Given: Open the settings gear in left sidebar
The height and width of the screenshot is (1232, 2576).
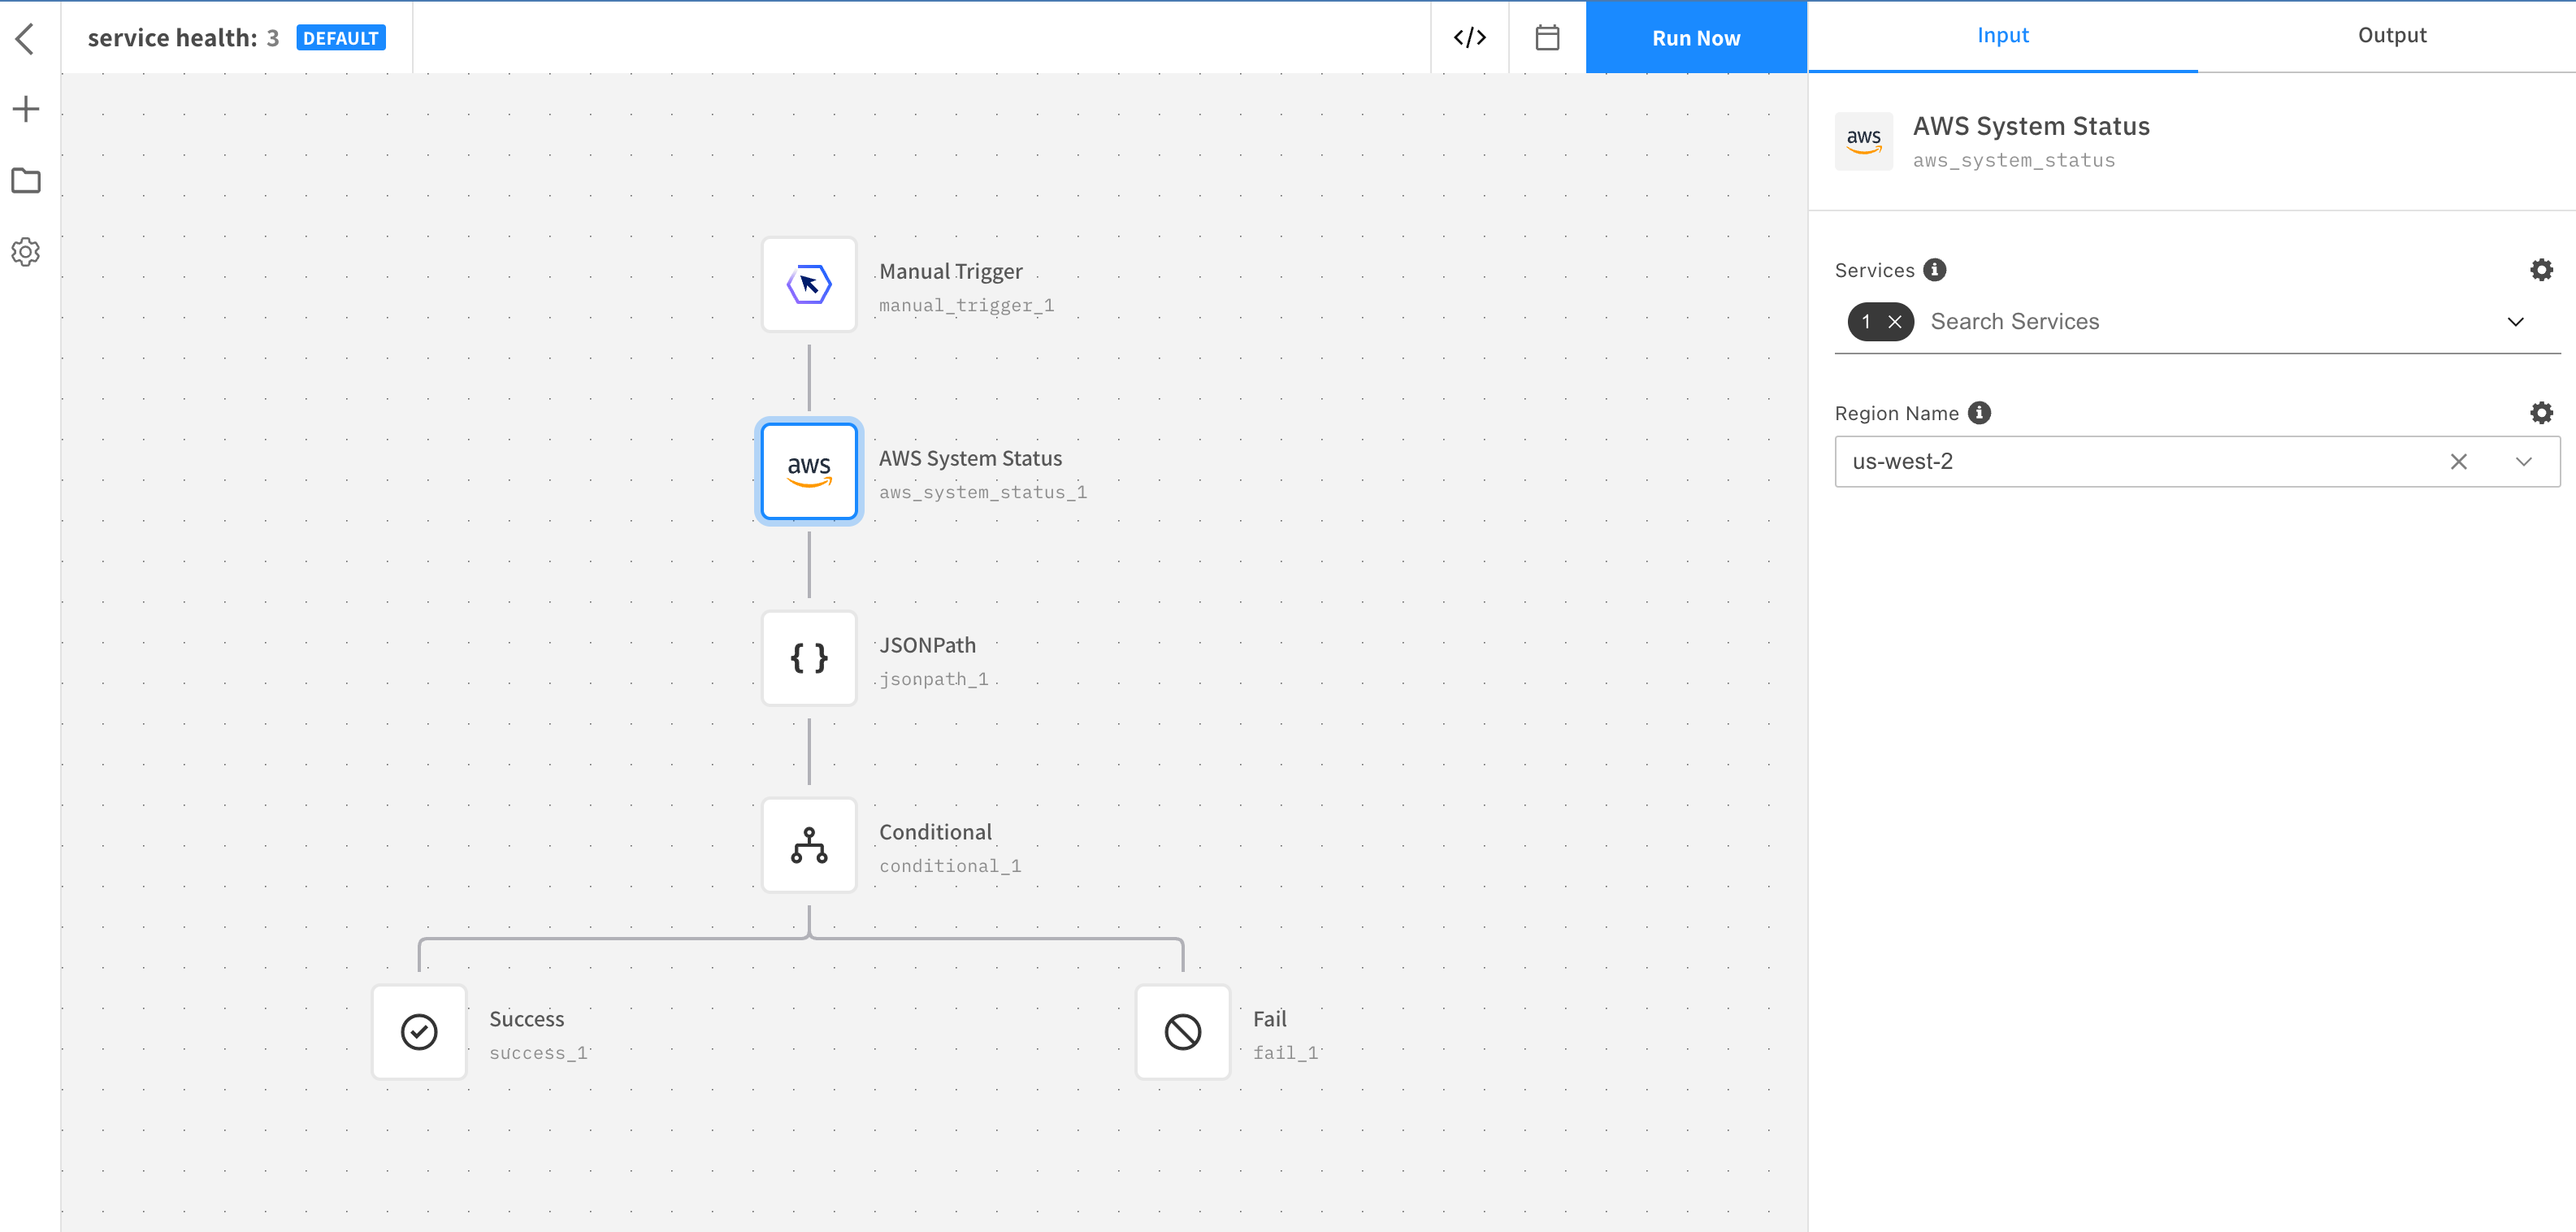Looking at the screenshot, I should coord(26,252).
